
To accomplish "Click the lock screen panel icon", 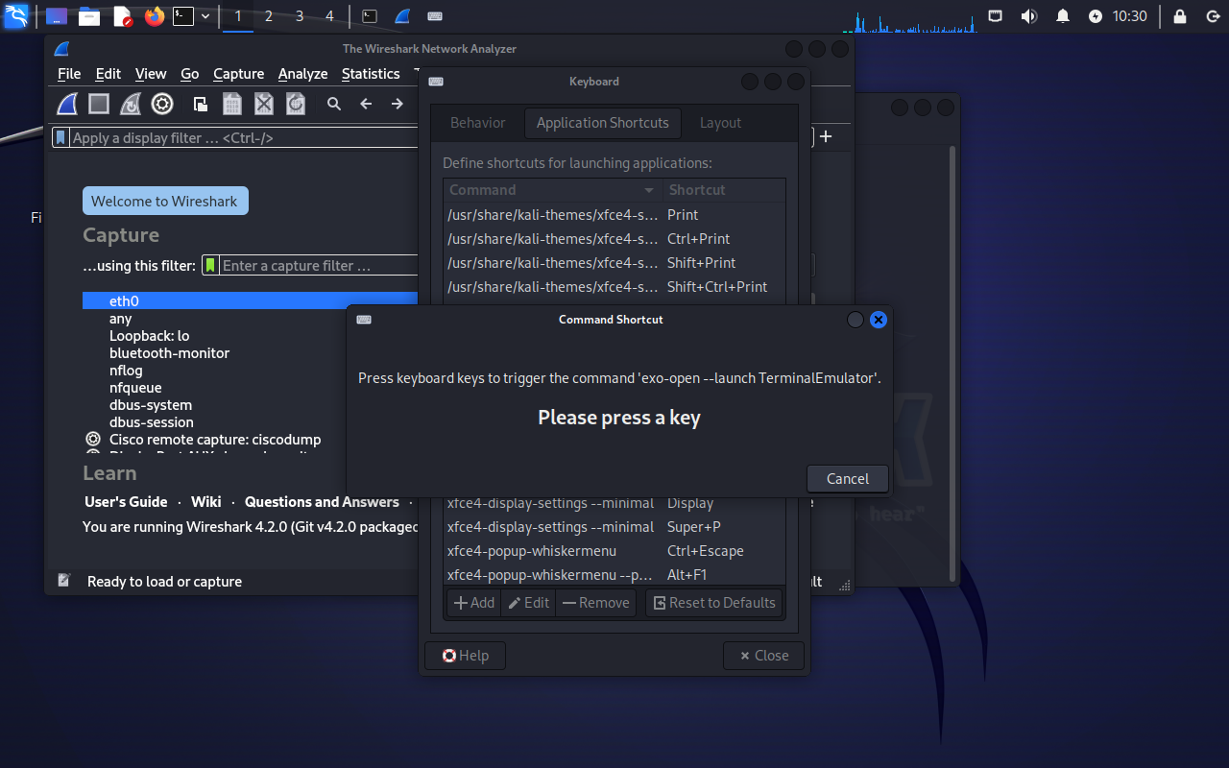I will pos(1180,16).
